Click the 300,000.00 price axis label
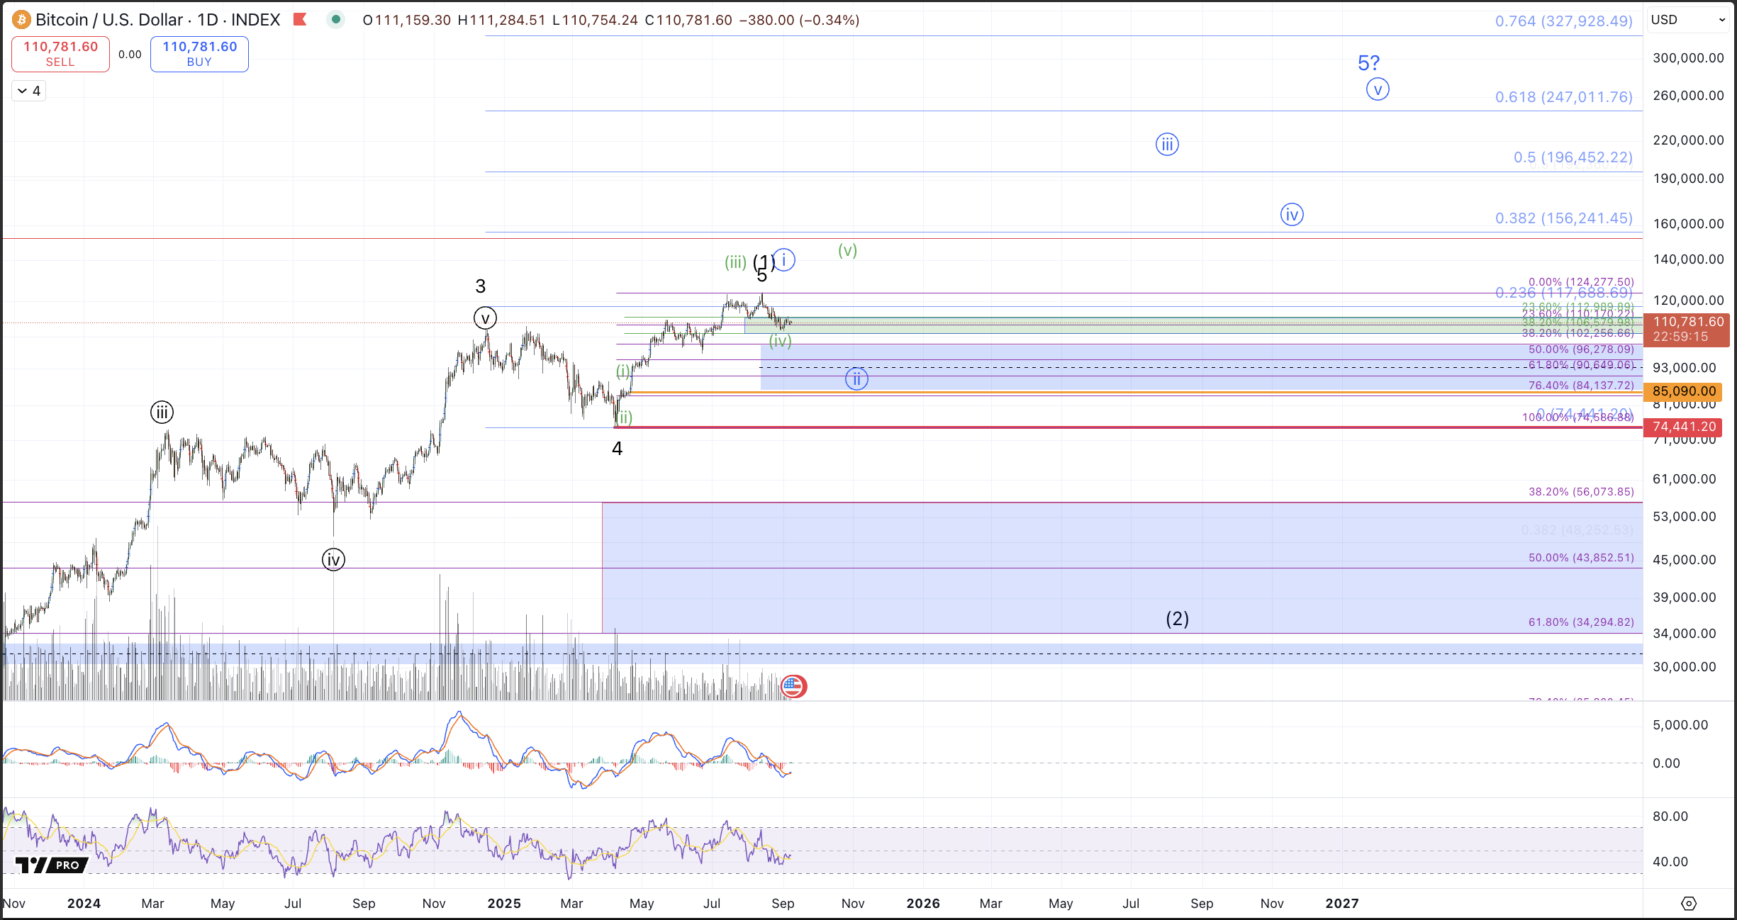Viewport: 1737px width, 920px height. click(1688, 58)
